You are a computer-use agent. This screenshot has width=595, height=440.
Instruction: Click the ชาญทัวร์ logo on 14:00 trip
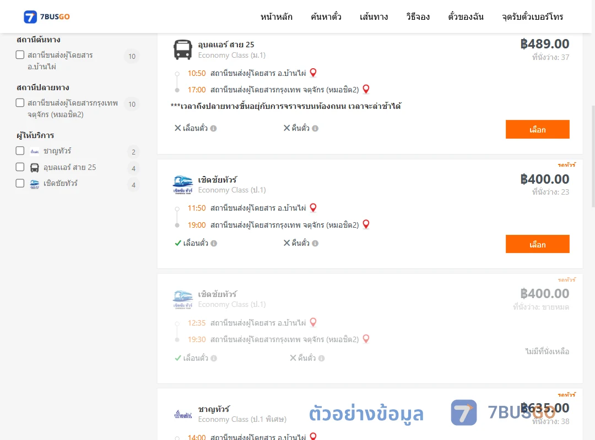tap(183, 415)
